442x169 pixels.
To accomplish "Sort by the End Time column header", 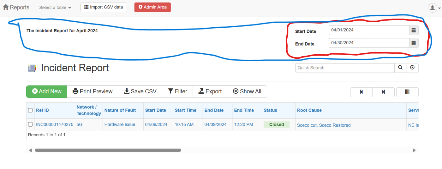I will pos(244,110).
